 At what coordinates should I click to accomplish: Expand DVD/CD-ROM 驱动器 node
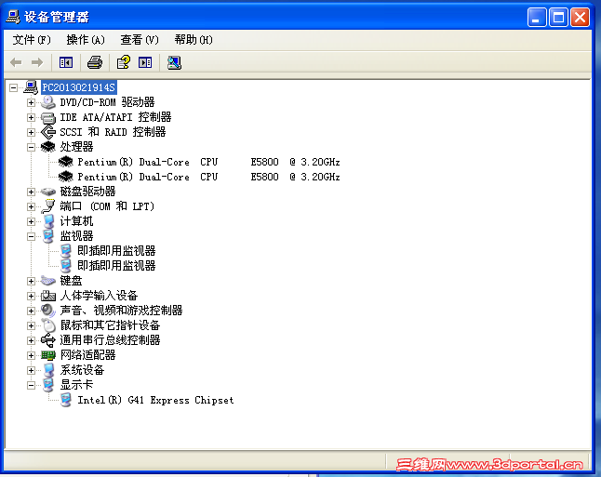[31, 102]
